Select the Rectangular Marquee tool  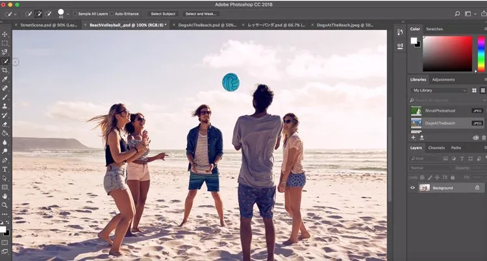pos(5,43)
